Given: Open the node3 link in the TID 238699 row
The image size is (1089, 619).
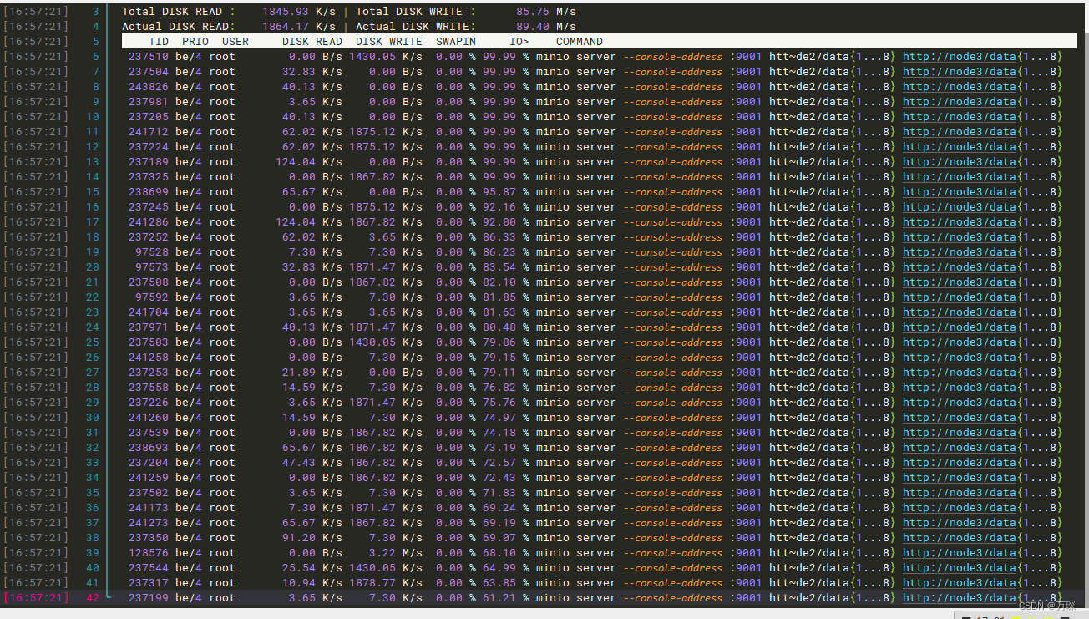Looking at the screenshot, I should pos(960,192).
